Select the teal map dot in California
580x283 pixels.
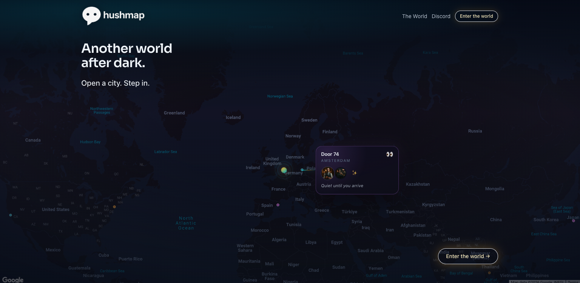pyautogui.click(x=11, y=215)
